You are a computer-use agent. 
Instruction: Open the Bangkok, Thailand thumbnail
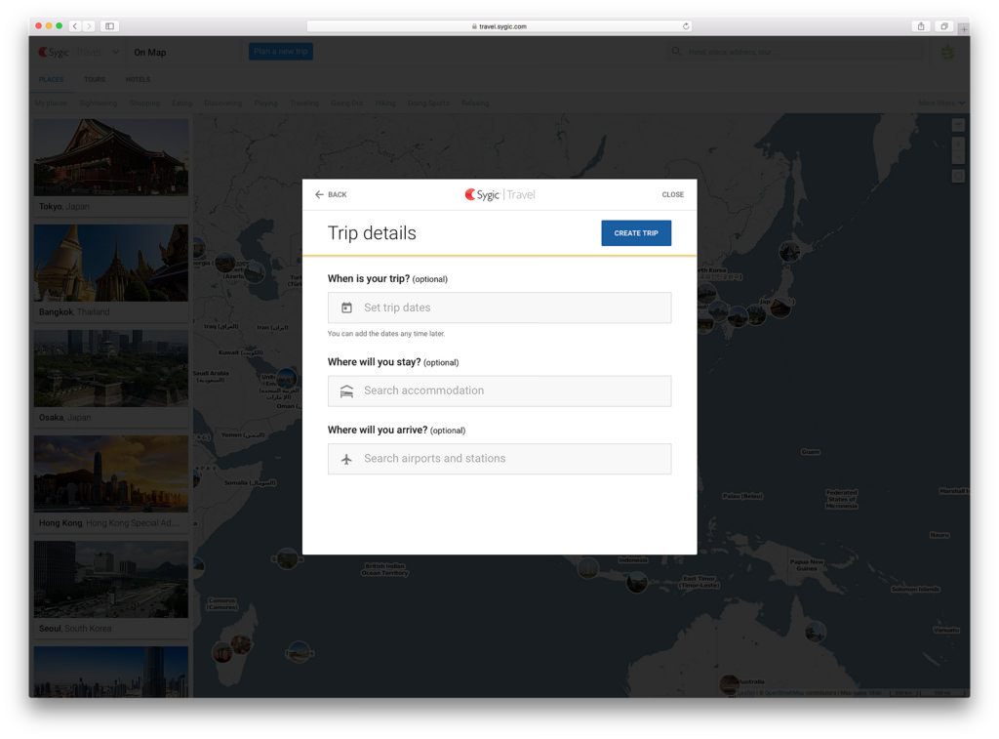tap(111, 263)
